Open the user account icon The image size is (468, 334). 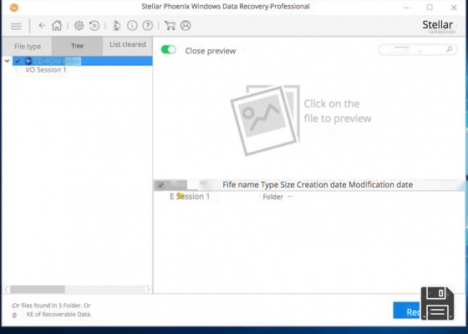[x=186, y=26]
